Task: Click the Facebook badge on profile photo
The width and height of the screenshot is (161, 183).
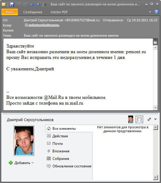Action: [x=32, y=154]
